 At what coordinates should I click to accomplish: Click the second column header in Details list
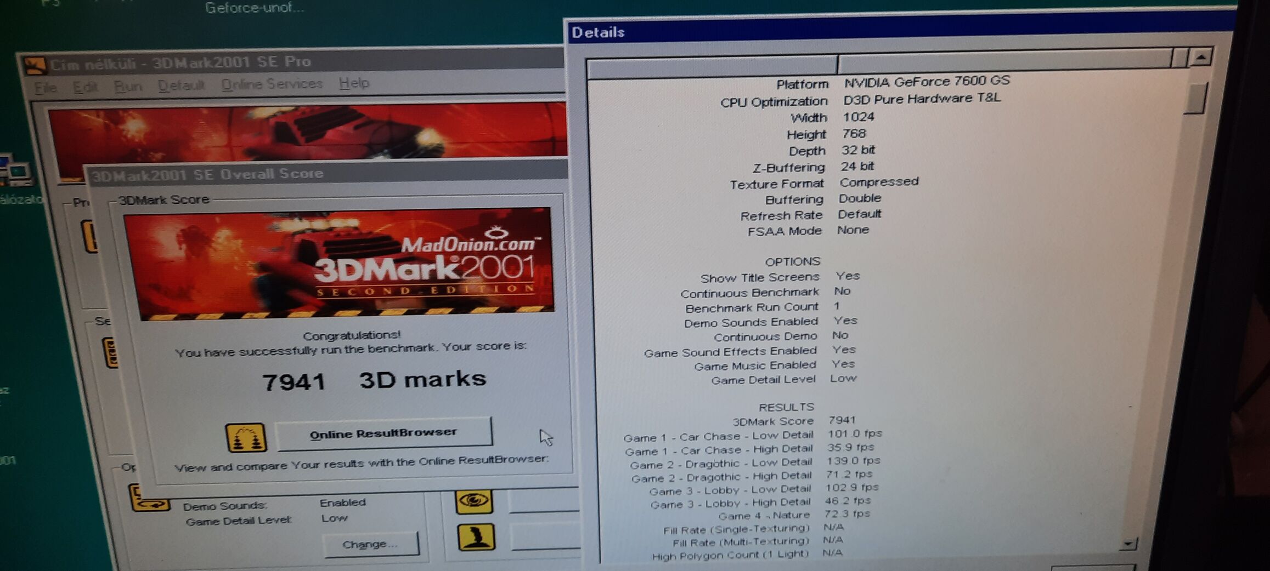[x=1004, y=60]
